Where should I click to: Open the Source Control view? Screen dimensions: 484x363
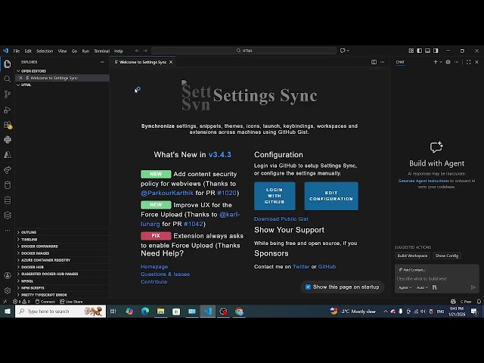[x=8, y=94]
